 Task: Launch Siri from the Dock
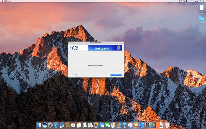(45, 125)
